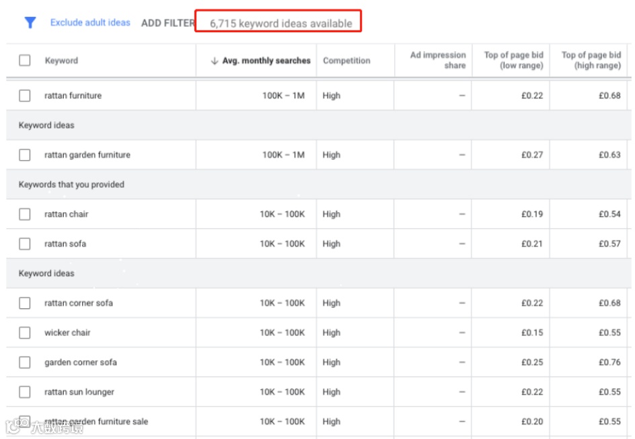Click the Exclude adult ideas filter link
635x439 pixels.
click(x=90, y=23)
